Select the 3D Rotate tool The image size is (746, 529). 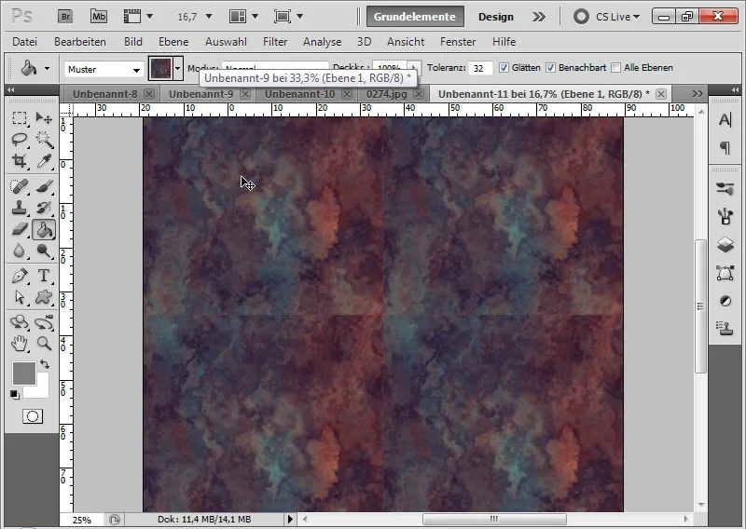[x=19, y=322]
